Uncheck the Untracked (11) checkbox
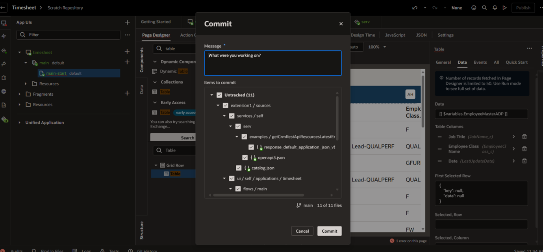543x252 pixels. tap(219, 95)
